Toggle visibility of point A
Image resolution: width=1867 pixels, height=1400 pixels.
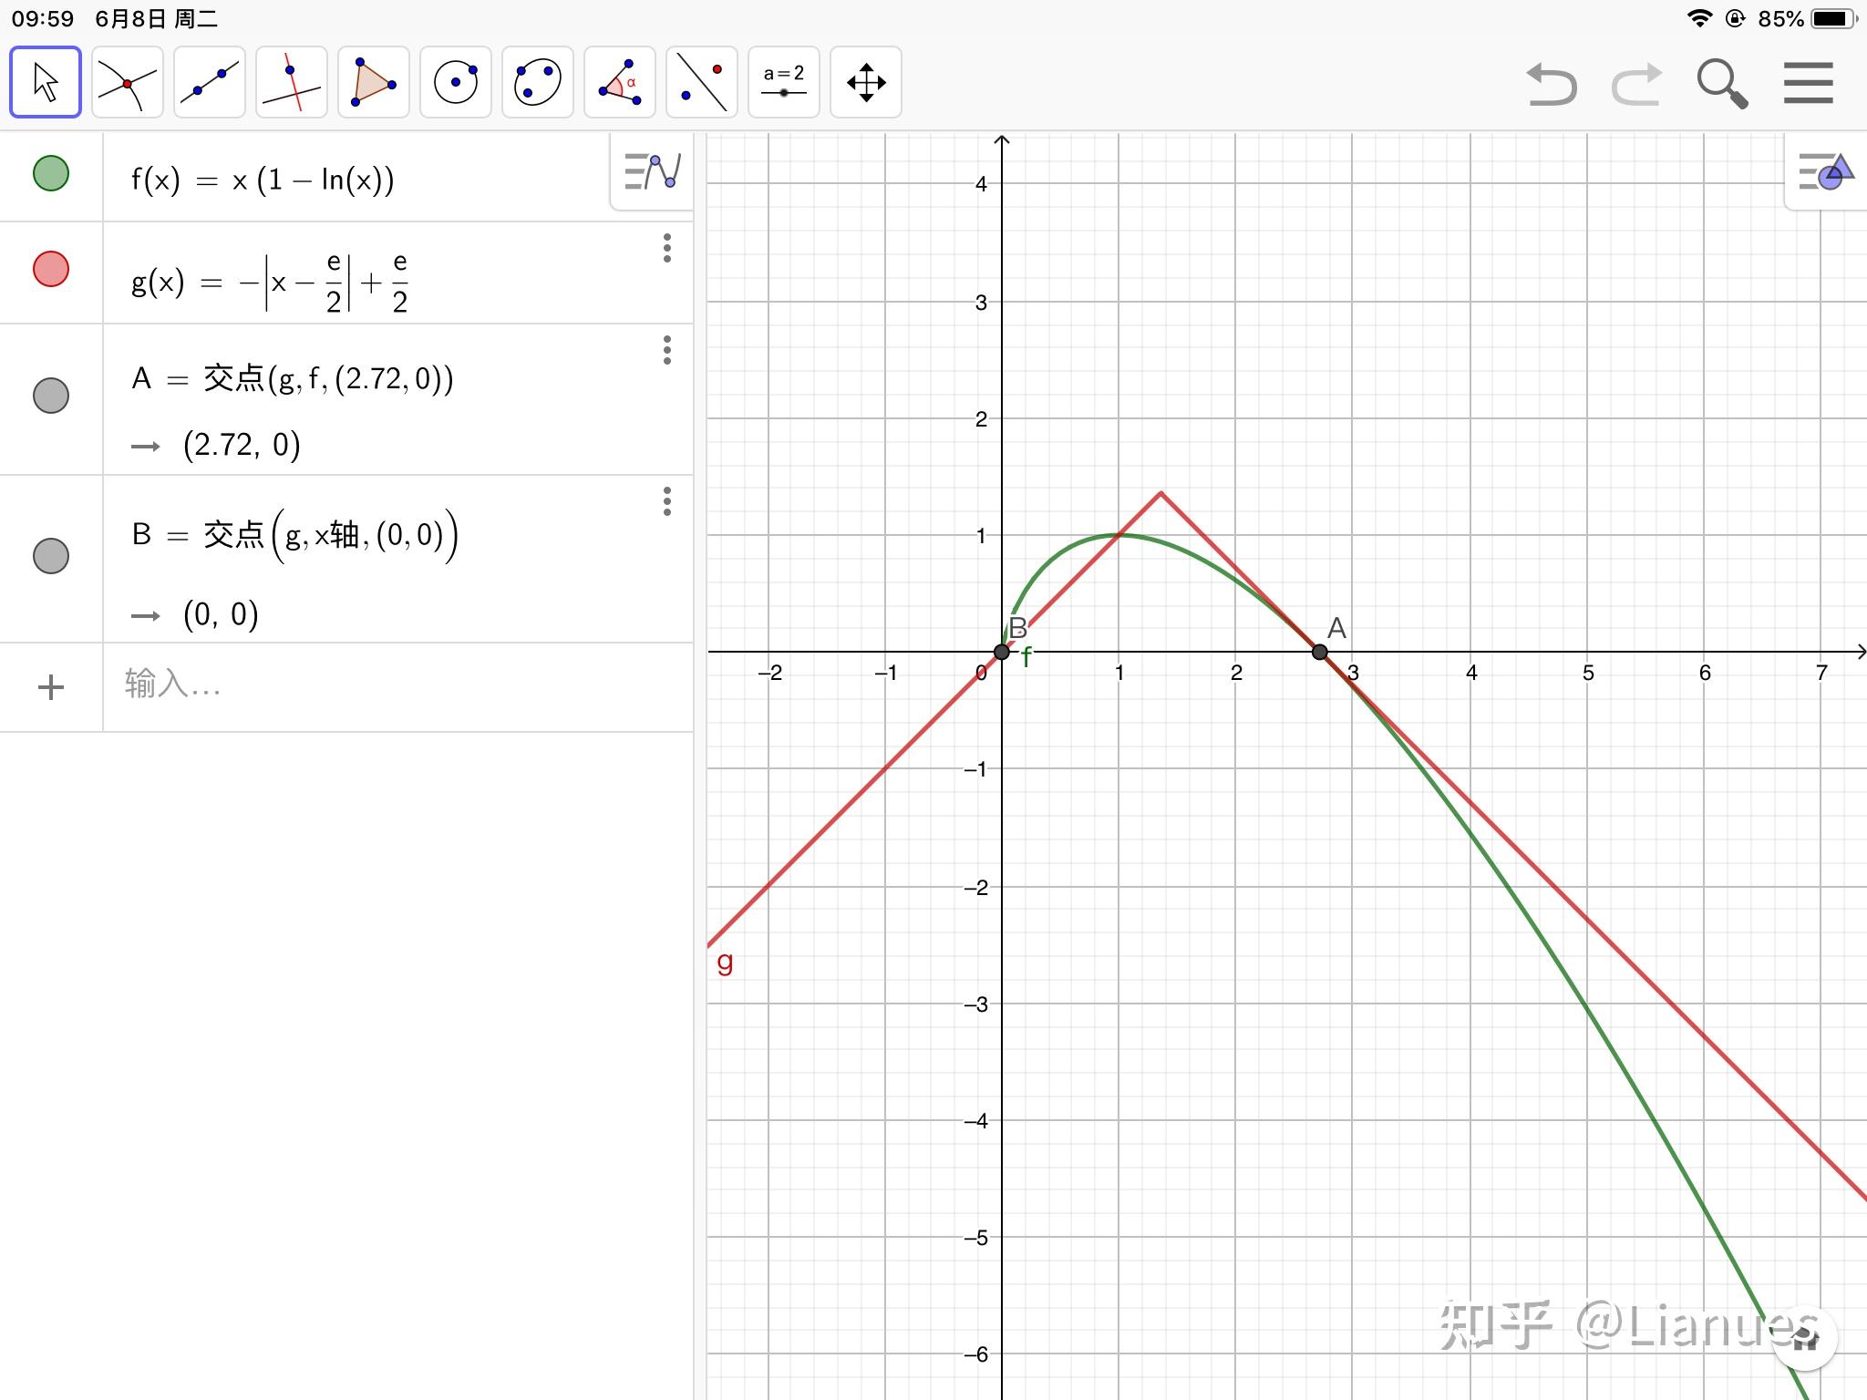tap(51, 396)
